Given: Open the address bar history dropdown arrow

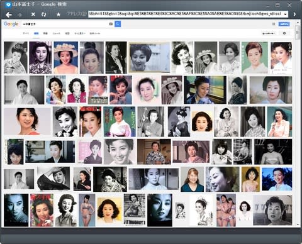Looking at the screenshot, I should click(285, 14).
